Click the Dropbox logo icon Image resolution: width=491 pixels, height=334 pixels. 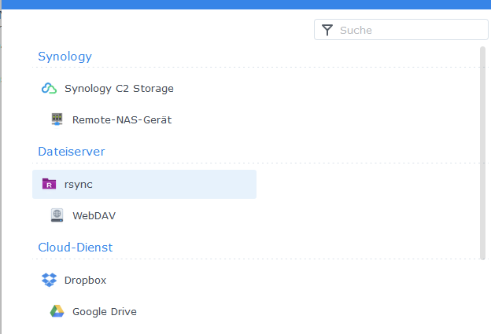click(49, 280)
